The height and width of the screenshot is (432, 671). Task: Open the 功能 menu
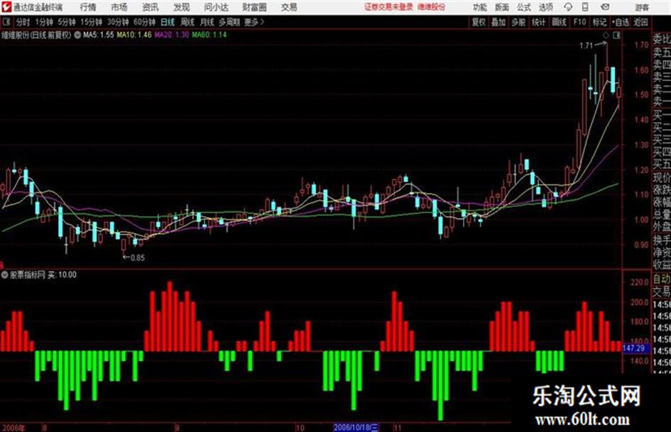pyautogui.click(x=480, y=7)
